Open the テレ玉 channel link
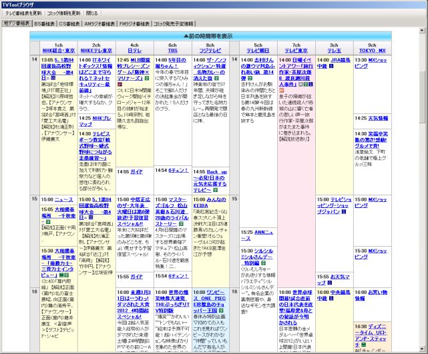 pyautogui.click(x=334, y=51)
